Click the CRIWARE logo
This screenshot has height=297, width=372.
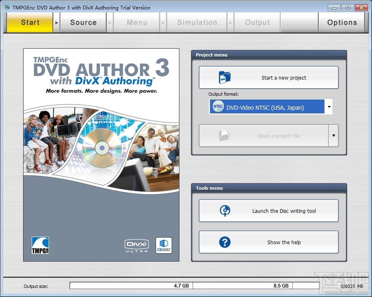pyautogui.click(x=164, y=245)
